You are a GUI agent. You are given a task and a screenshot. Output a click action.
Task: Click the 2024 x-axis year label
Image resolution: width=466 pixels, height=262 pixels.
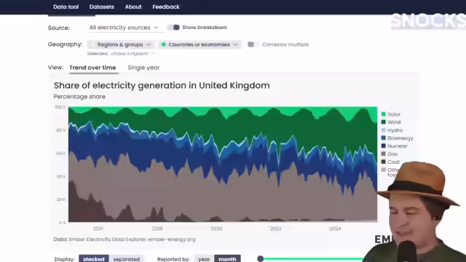click(335, 229)
